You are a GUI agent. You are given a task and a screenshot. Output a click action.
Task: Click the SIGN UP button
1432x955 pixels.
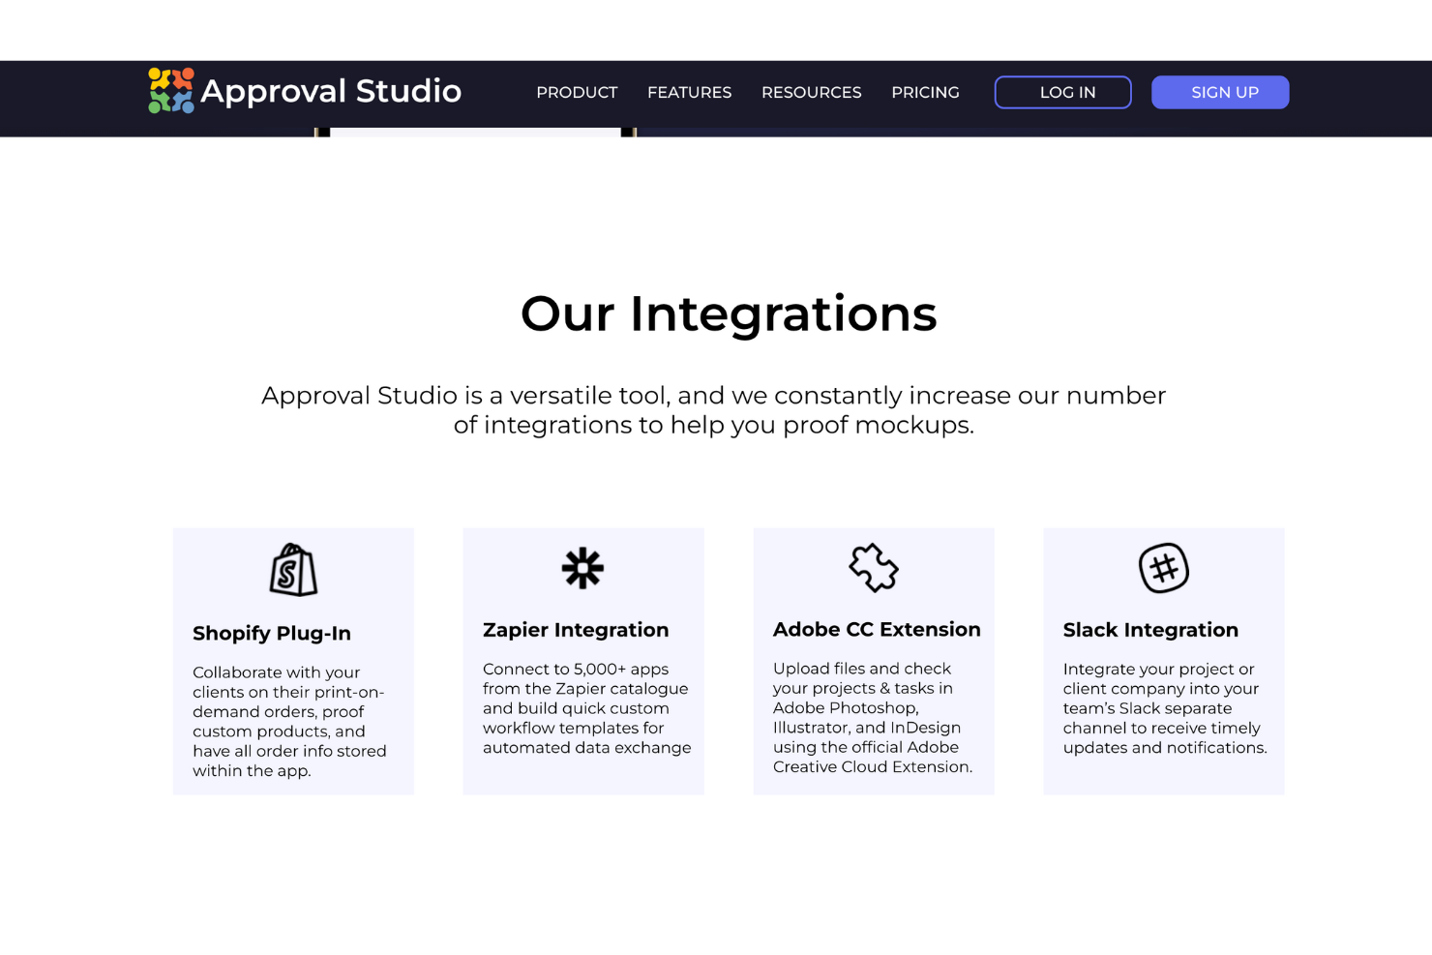click(1220, 92)
